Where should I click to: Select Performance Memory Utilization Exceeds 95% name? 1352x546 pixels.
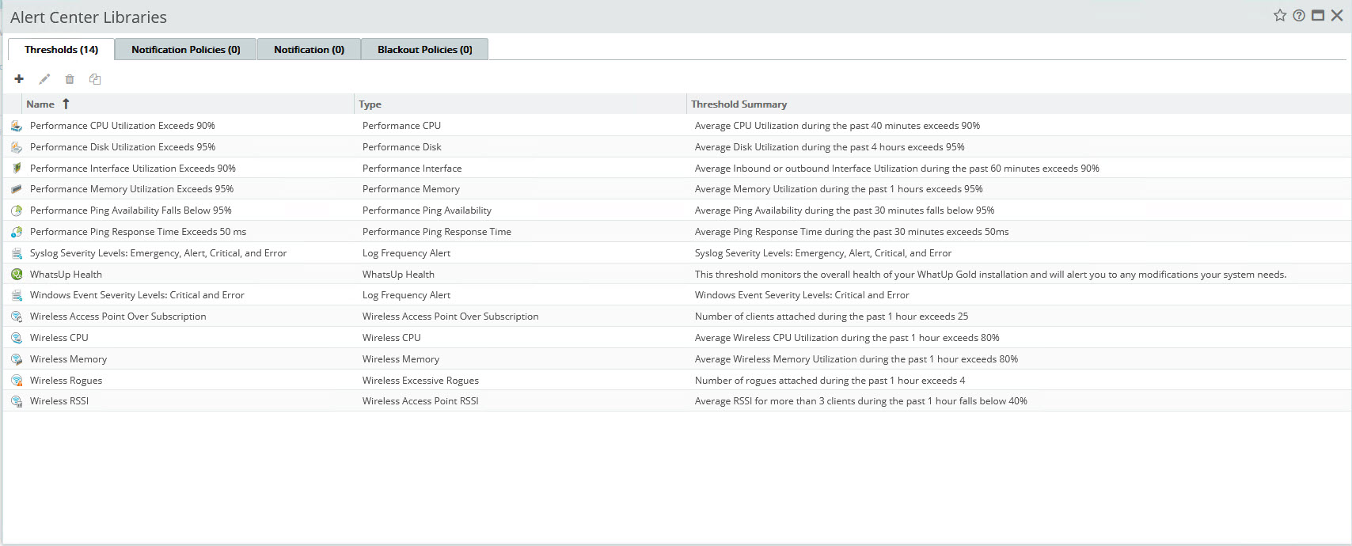pyautogui.click(x=131, y=189)
